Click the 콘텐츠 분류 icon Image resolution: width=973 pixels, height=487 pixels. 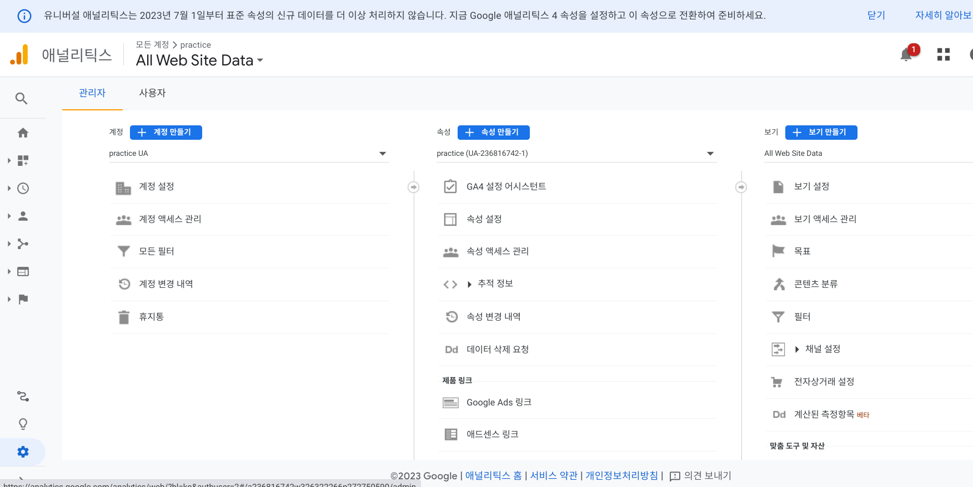pyautogui.click(x=779, y=284)
